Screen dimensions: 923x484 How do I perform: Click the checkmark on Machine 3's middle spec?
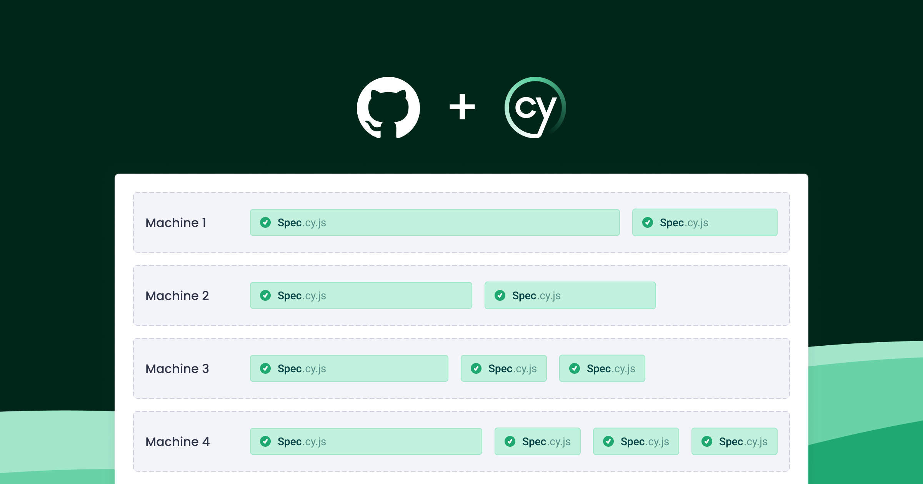pos(476,368)
